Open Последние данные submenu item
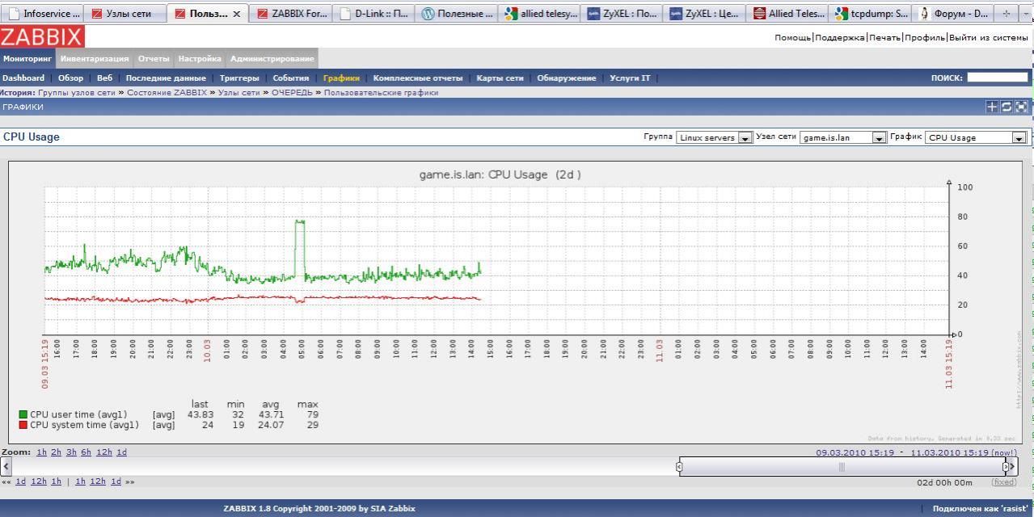The width and height of the screenshot is (1034, 517). pos(167,78)
